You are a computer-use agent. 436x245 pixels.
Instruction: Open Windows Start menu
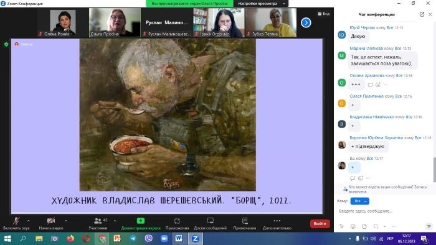(x=7, y=239)
